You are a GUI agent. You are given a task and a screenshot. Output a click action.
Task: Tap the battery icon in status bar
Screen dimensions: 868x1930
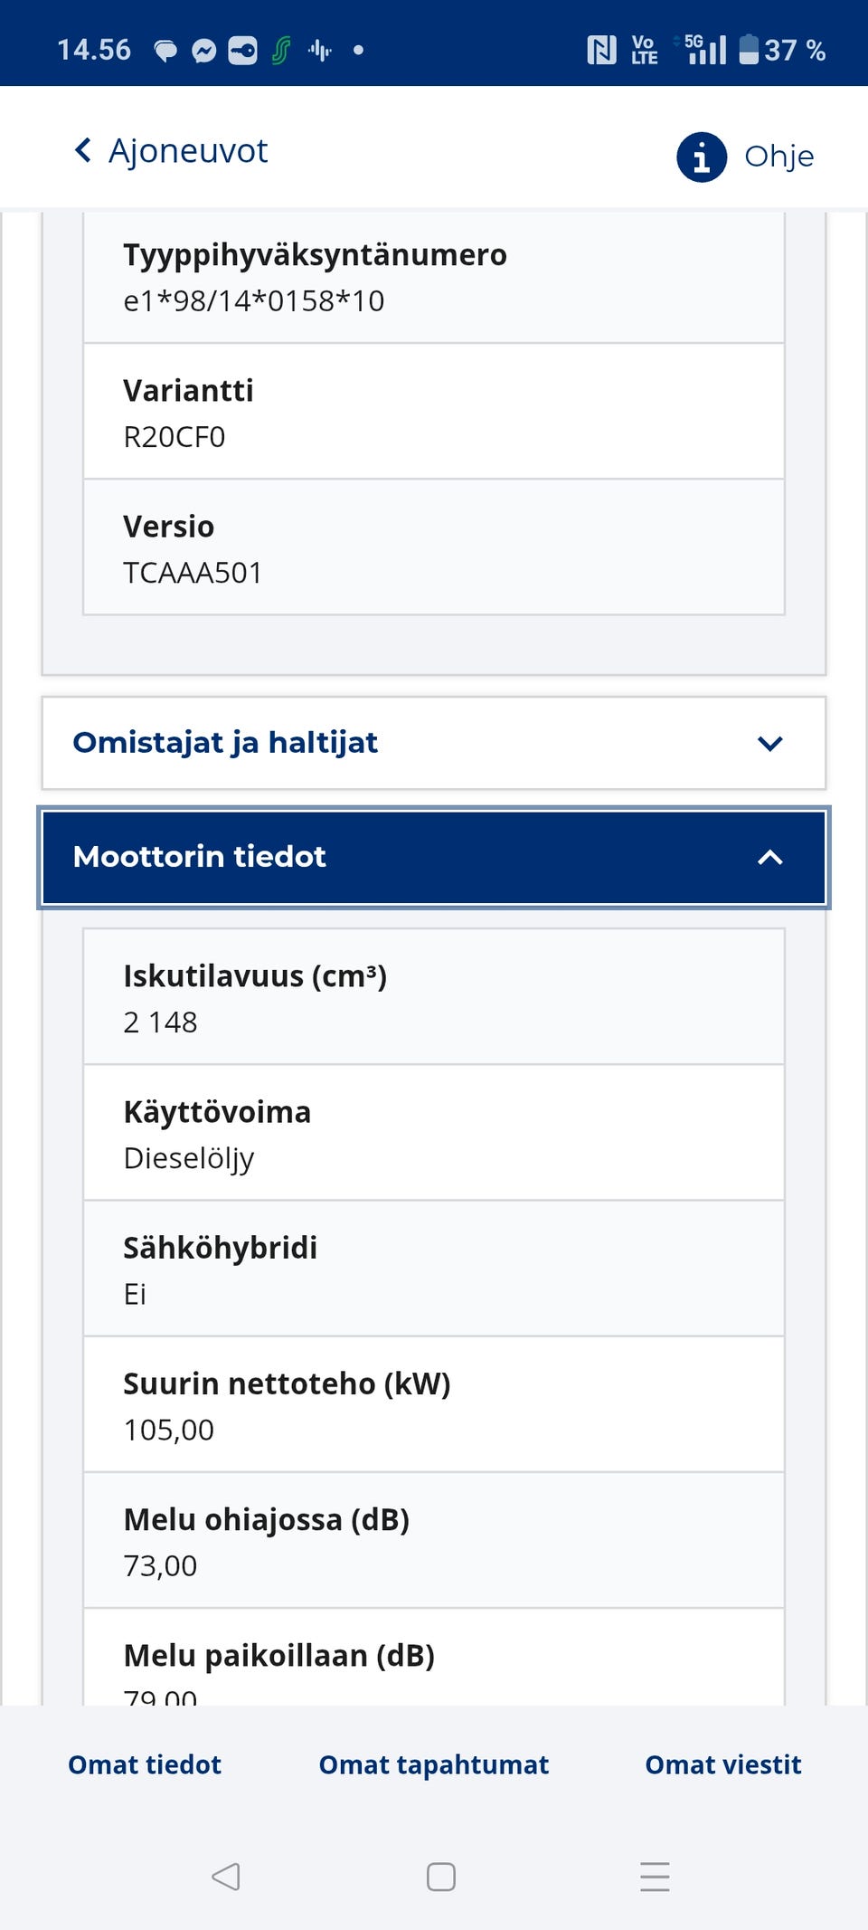(749, 50)
